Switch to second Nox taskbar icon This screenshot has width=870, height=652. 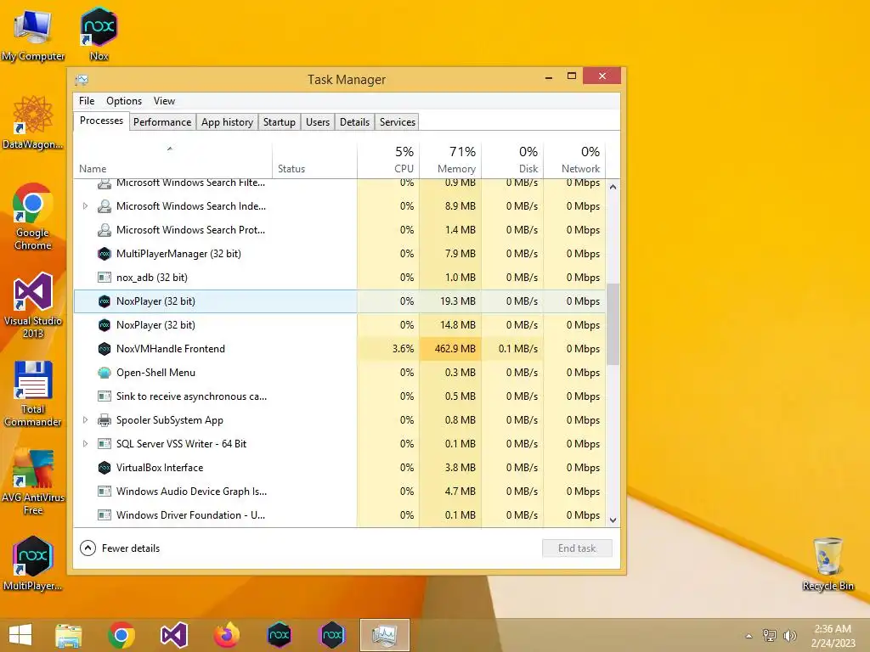pyautogui.click(x=332, y=635)
